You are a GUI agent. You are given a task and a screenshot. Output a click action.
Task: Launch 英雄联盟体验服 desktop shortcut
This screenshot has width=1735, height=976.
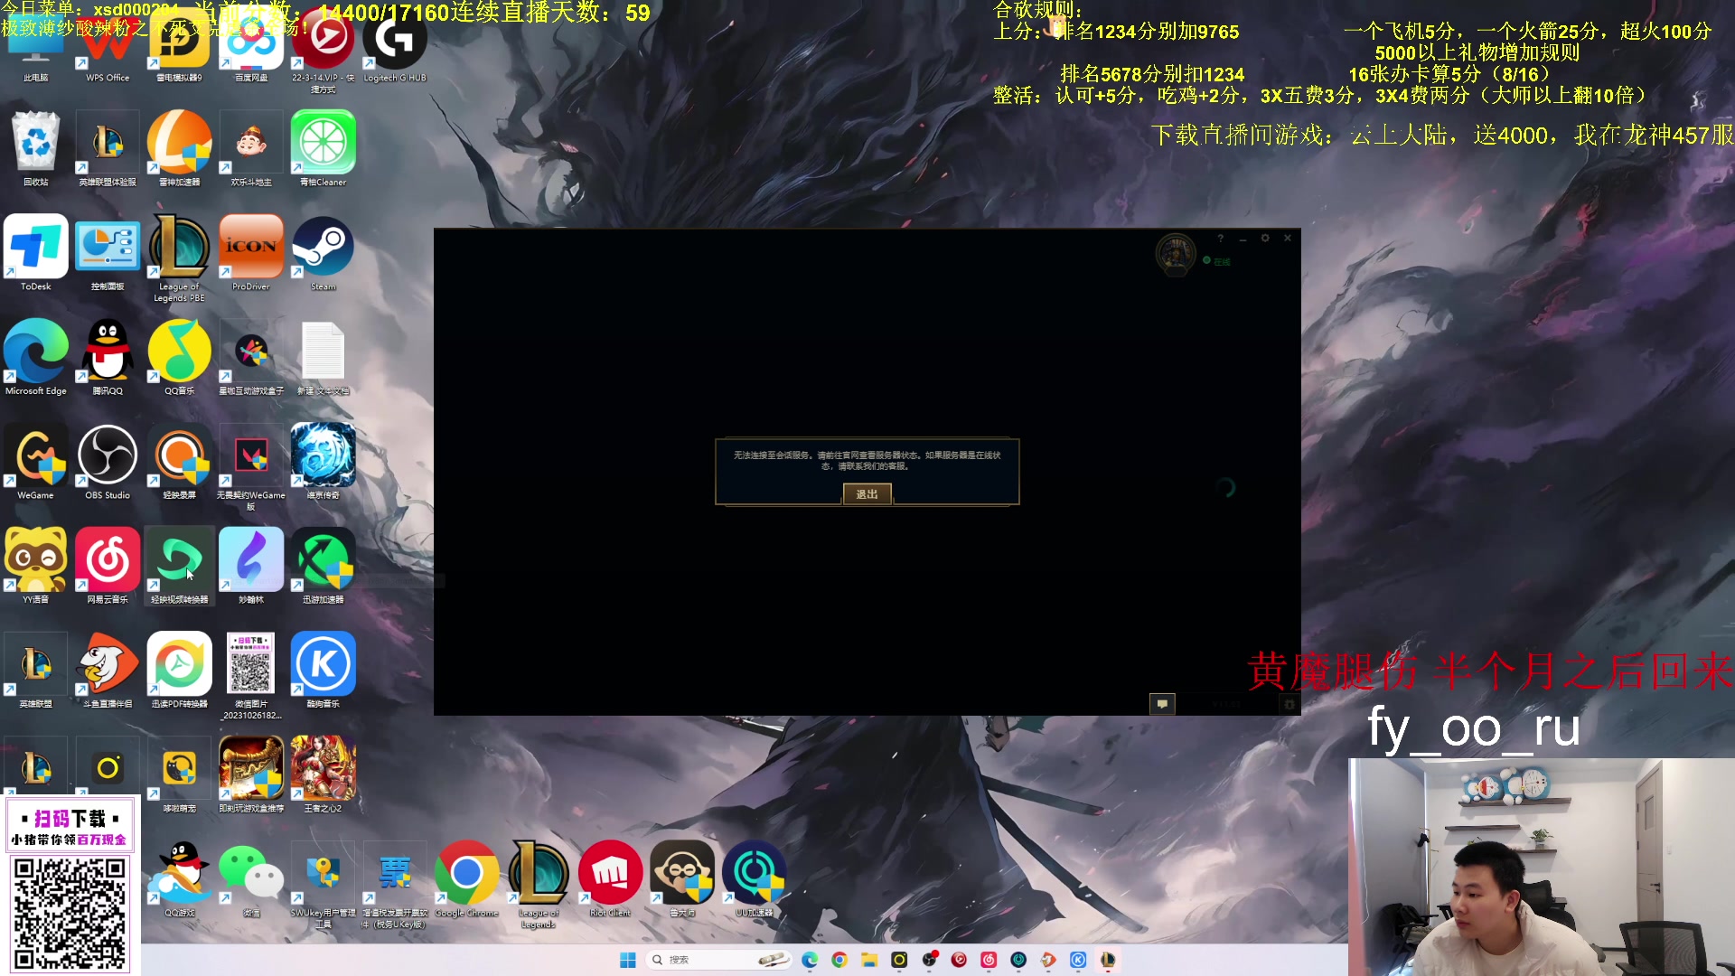(108, 149)
